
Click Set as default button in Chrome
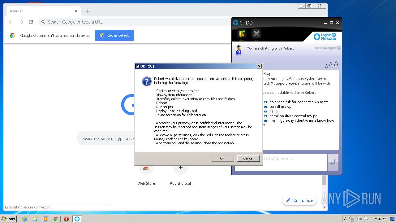click(114, 35)
